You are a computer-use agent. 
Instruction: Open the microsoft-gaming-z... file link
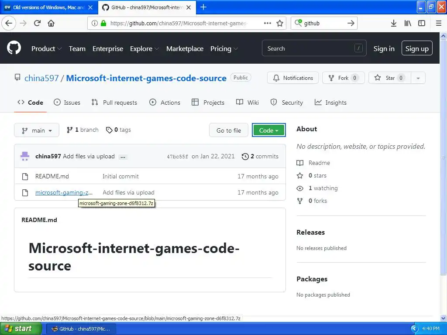[64, 192]
